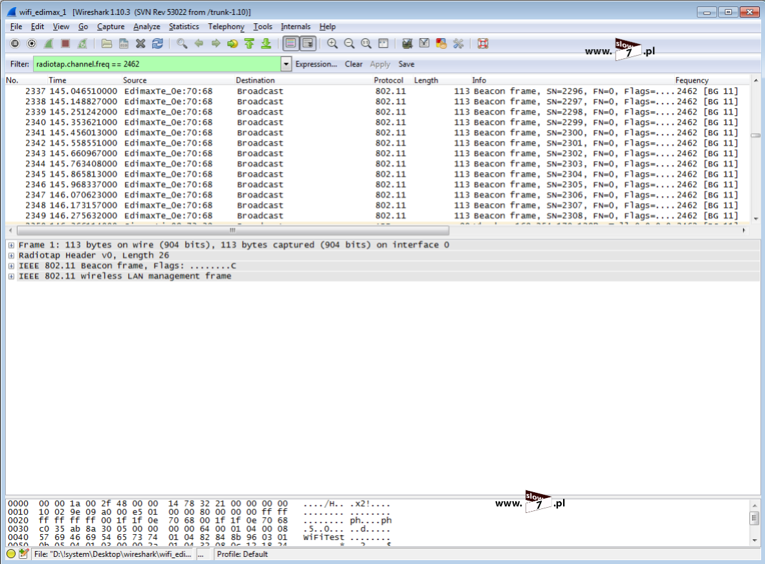Click the packet list vertical scrollbar thumb
The height and width of the screenshot is (564, 765).
tap(755, 136)
